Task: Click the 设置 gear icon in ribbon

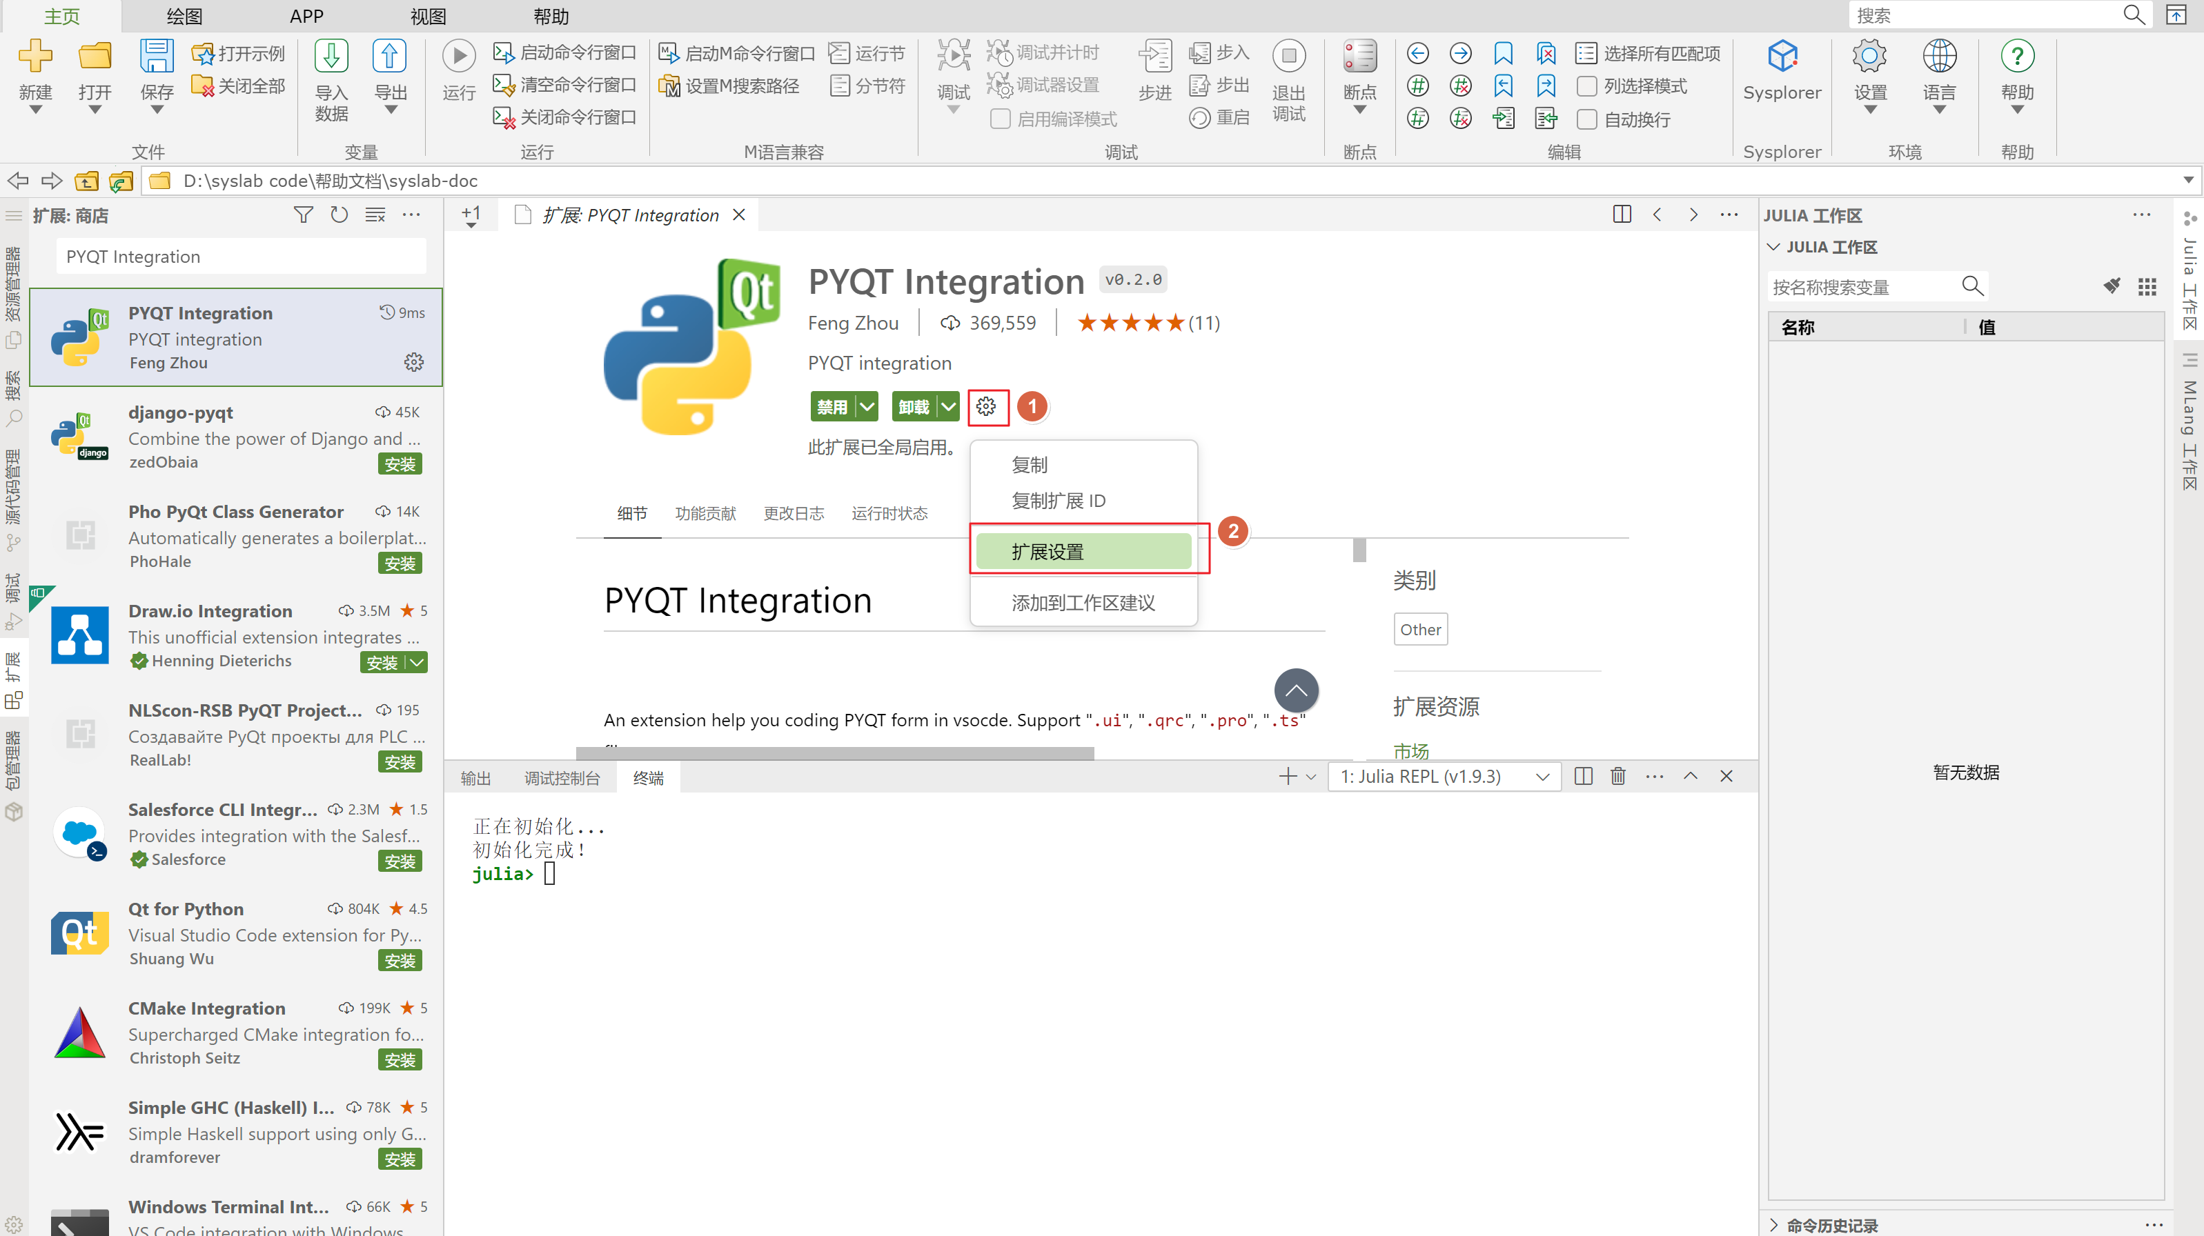Action: [1870, 57]
